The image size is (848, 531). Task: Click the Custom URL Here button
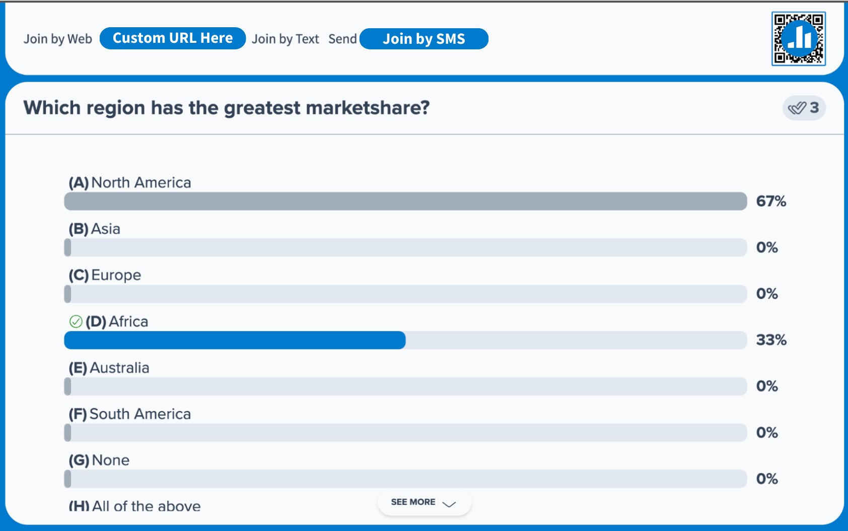click(173, 38)
